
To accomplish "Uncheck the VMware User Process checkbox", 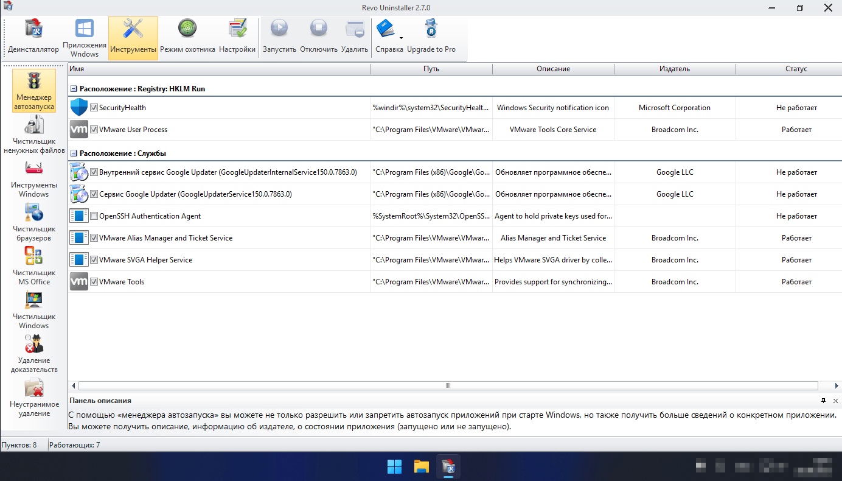I will click(x=94, y=130).
